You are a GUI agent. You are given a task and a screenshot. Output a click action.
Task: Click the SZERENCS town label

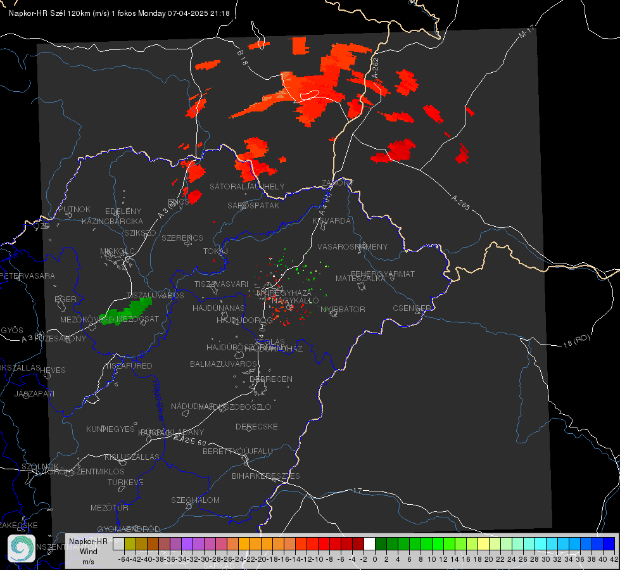pos(182,237)
